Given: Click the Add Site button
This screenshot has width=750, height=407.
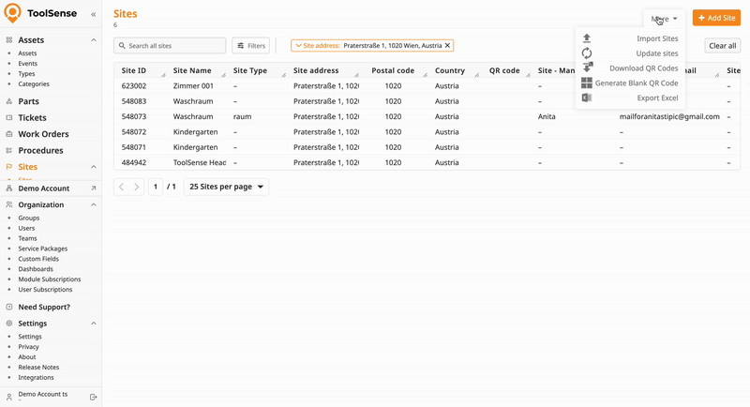Looking at the screenshot, I should pos(716,18).
